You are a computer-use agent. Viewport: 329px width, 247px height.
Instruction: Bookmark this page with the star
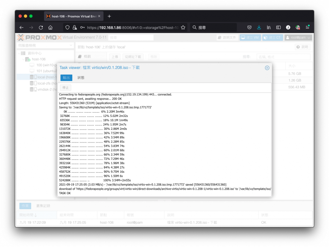click(183, 28)
